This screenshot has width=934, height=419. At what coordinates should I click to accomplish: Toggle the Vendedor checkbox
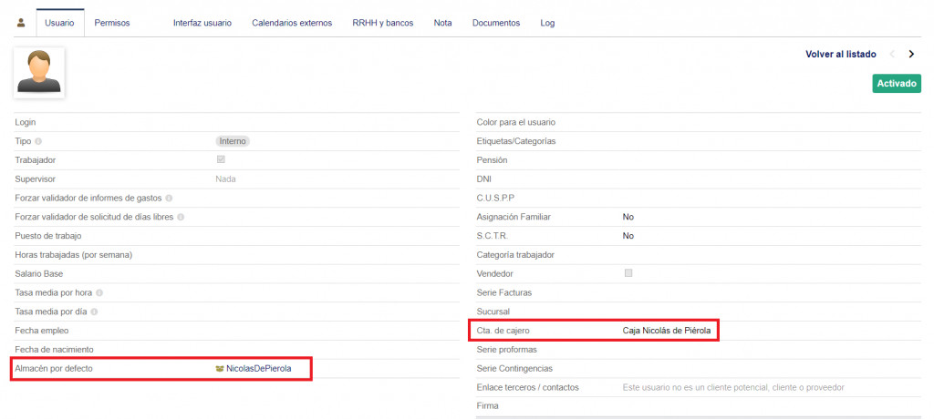pyautogui.click(x=628, y=273)
